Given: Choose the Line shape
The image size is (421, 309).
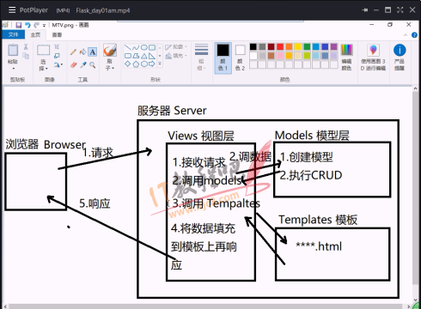Looking at the screenshot, I should tap(128, 47).
